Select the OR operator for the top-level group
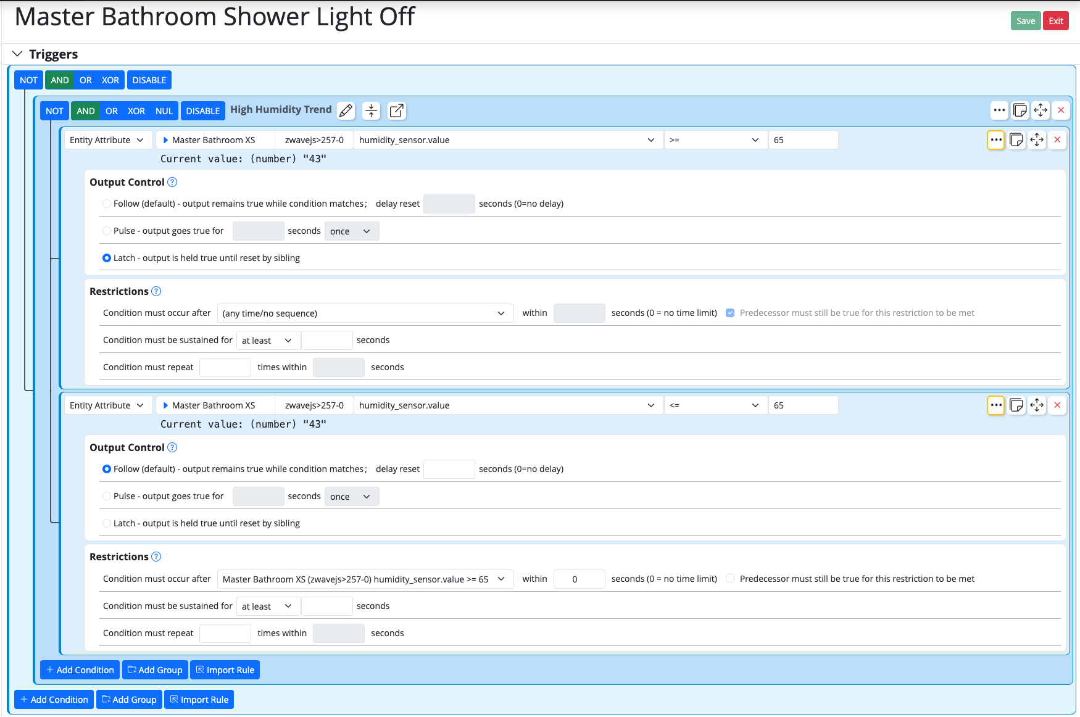This screenshot has width=1080, height=717. click(86, 80)
